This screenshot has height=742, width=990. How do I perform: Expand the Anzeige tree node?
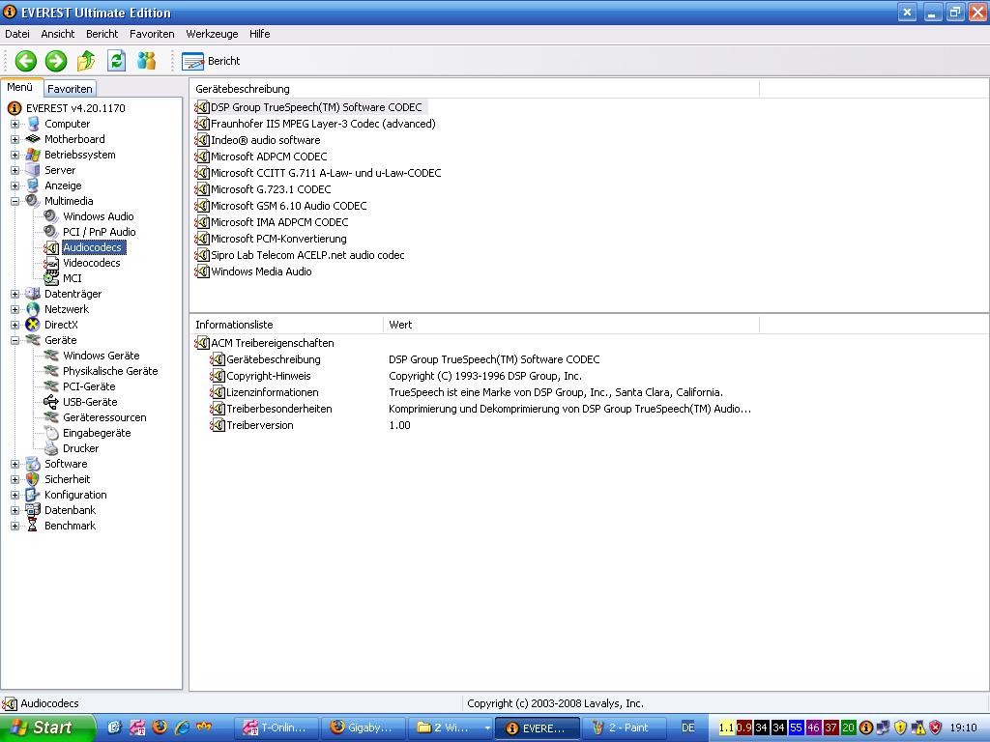pos(15,185)
